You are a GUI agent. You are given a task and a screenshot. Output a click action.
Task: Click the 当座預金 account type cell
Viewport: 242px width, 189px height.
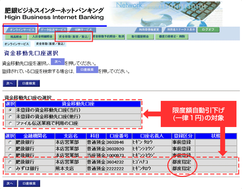click(96, 155)
